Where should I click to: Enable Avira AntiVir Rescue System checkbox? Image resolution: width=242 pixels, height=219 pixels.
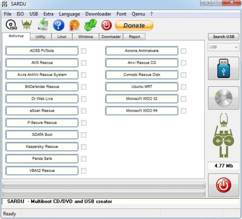84,75
